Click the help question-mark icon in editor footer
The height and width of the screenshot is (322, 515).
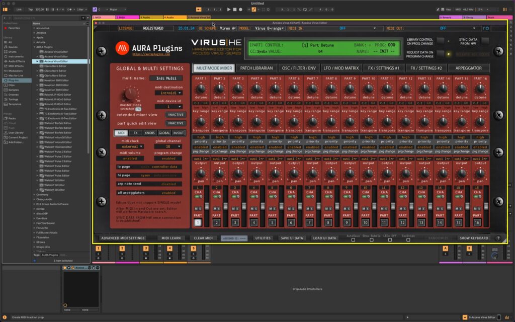(498, 238)
